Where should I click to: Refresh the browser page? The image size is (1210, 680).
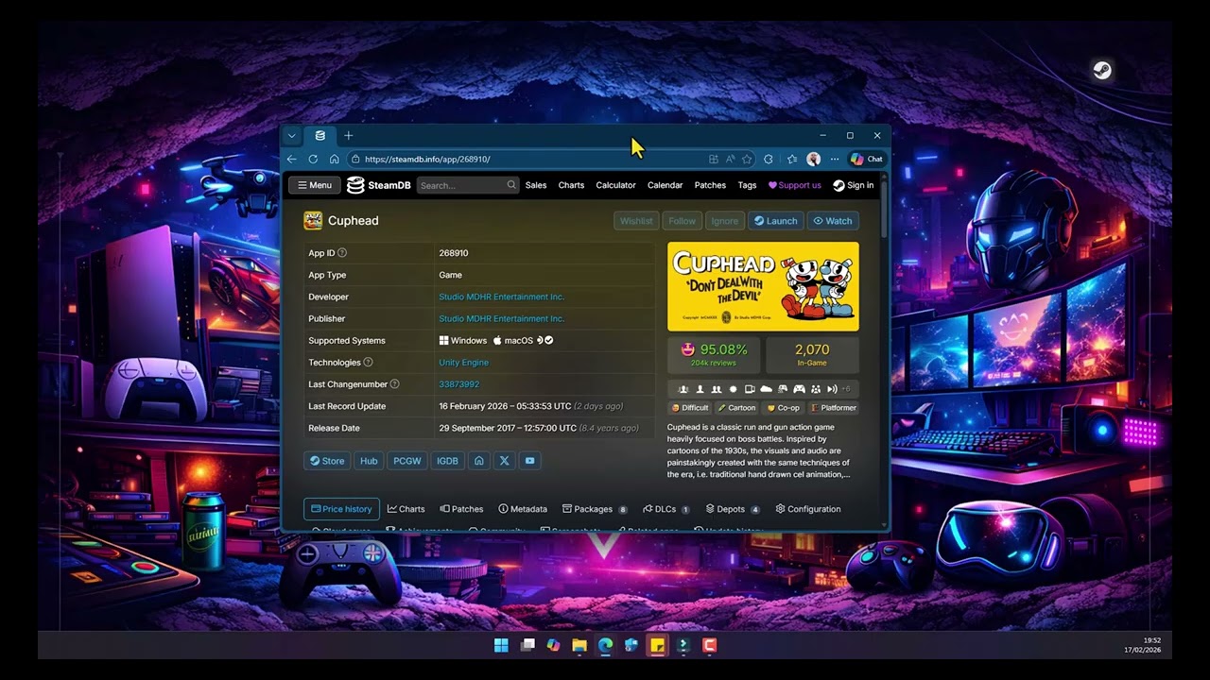click(x=313, y=159)
